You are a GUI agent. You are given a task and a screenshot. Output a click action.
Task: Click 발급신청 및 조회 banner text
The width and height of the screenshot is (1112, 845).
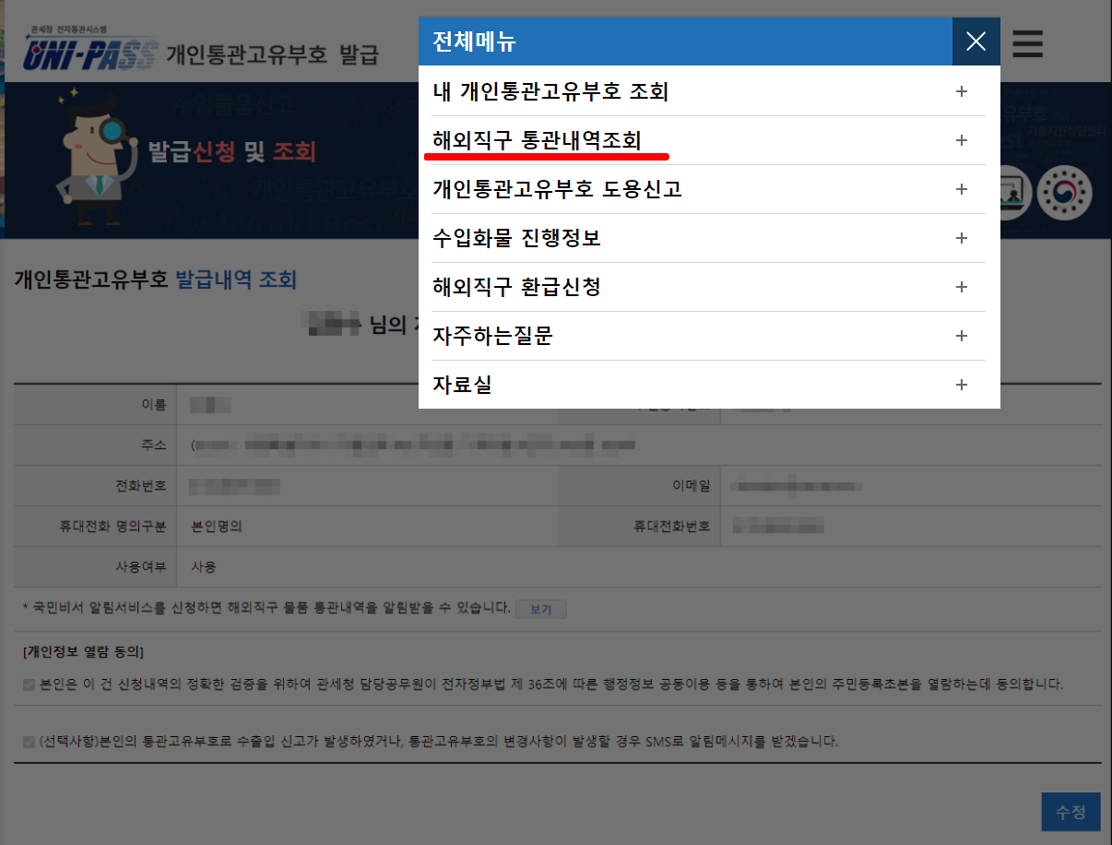pyautogui.click(x=232, y=150)
